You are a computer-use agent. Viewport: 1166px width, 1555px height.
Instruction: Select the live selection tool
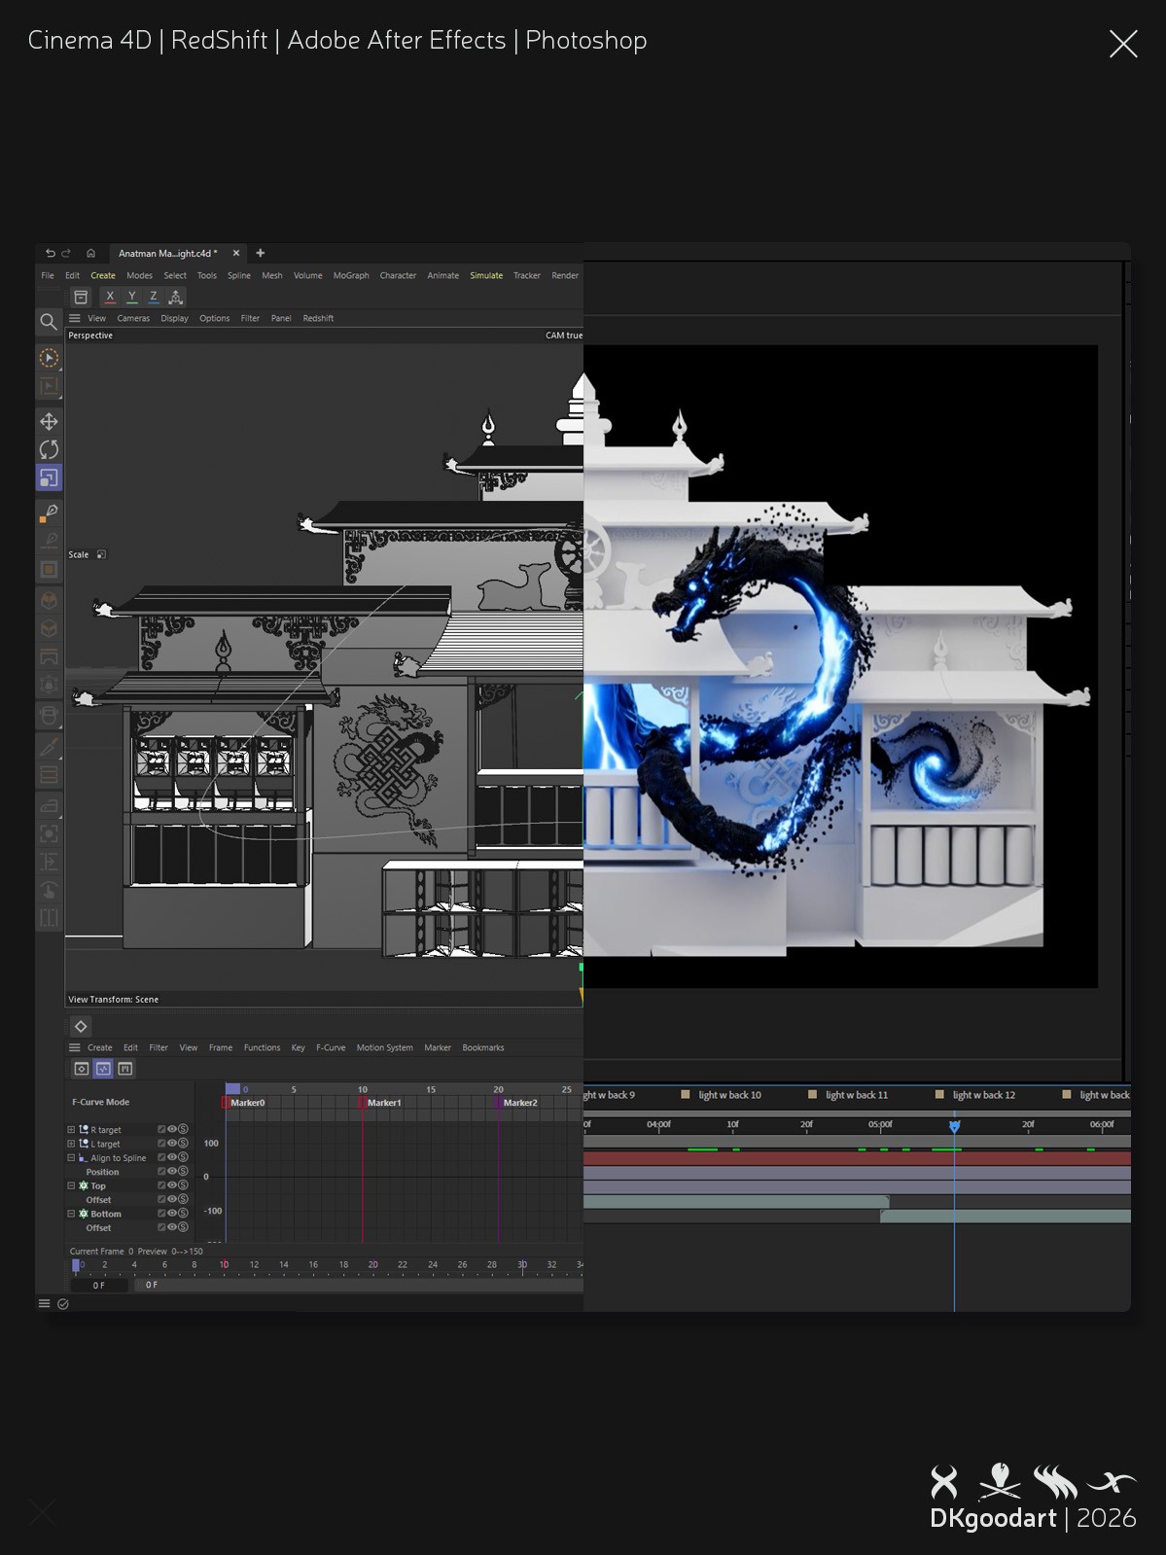click(49, 358)
